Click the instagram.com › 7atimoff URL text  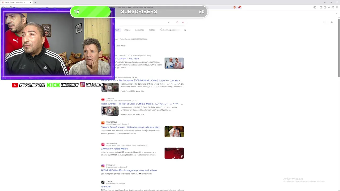click(117, 167)
